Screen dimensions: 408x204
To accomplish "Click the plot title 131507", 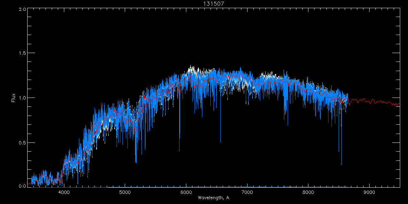I will coord(213,4).
